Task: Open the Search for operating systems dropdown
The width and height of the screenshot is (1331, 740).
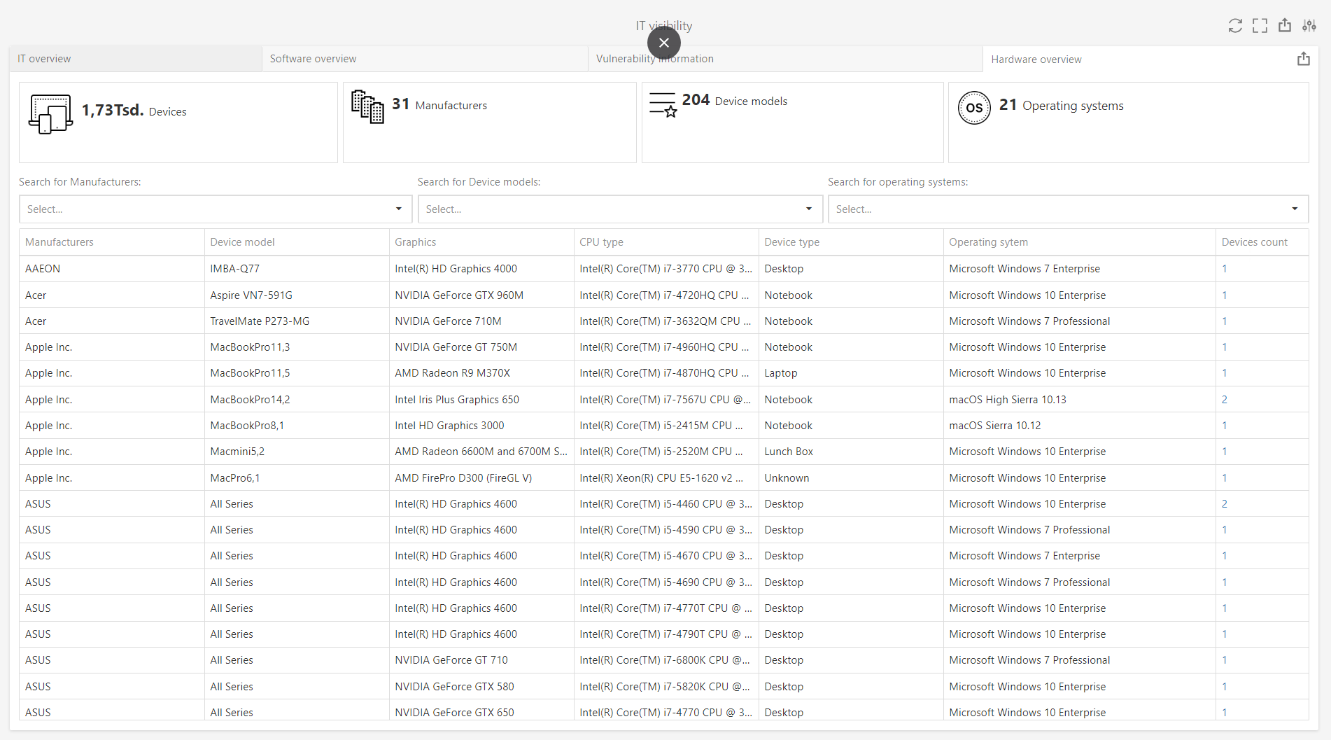Action: click(x=1067, y=209)
